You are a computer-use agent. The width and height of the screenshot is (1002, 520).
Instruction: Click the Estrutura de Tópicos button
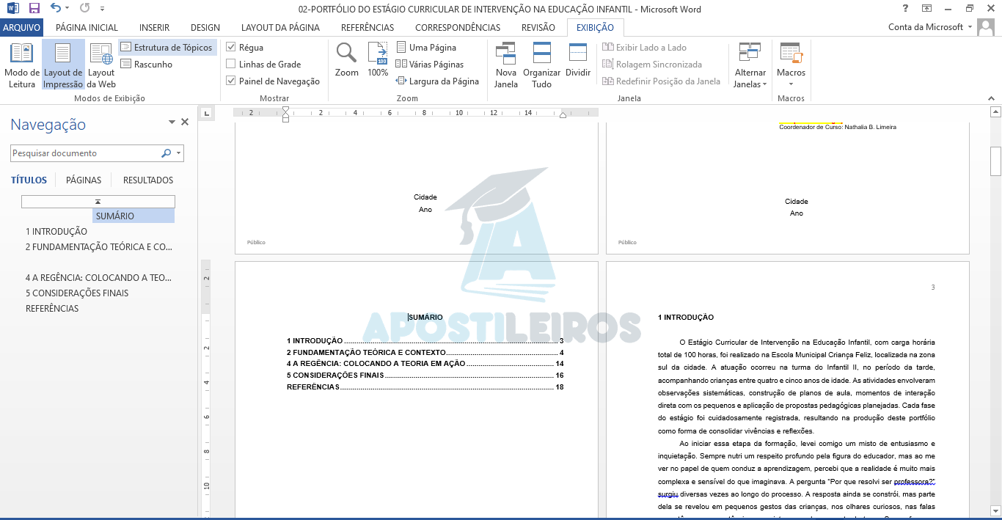[167, 48]
